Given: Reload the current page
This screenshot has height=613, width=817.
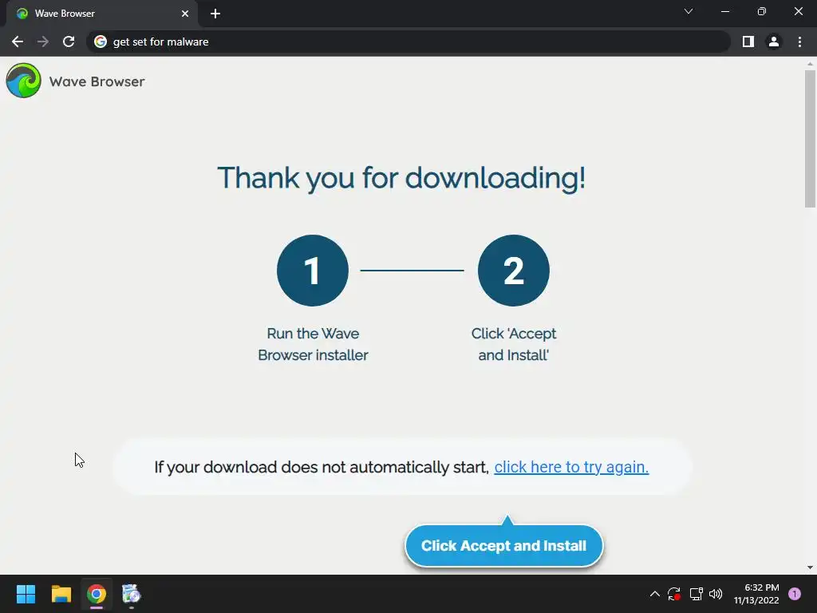Looking at the screenshot, I should [x=69, y=42].
